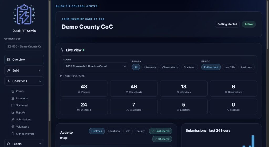Screen dimensions: 269x147
Task: Click the Volunteers heart-handshake icon
Action: click(x=13, y=126)
